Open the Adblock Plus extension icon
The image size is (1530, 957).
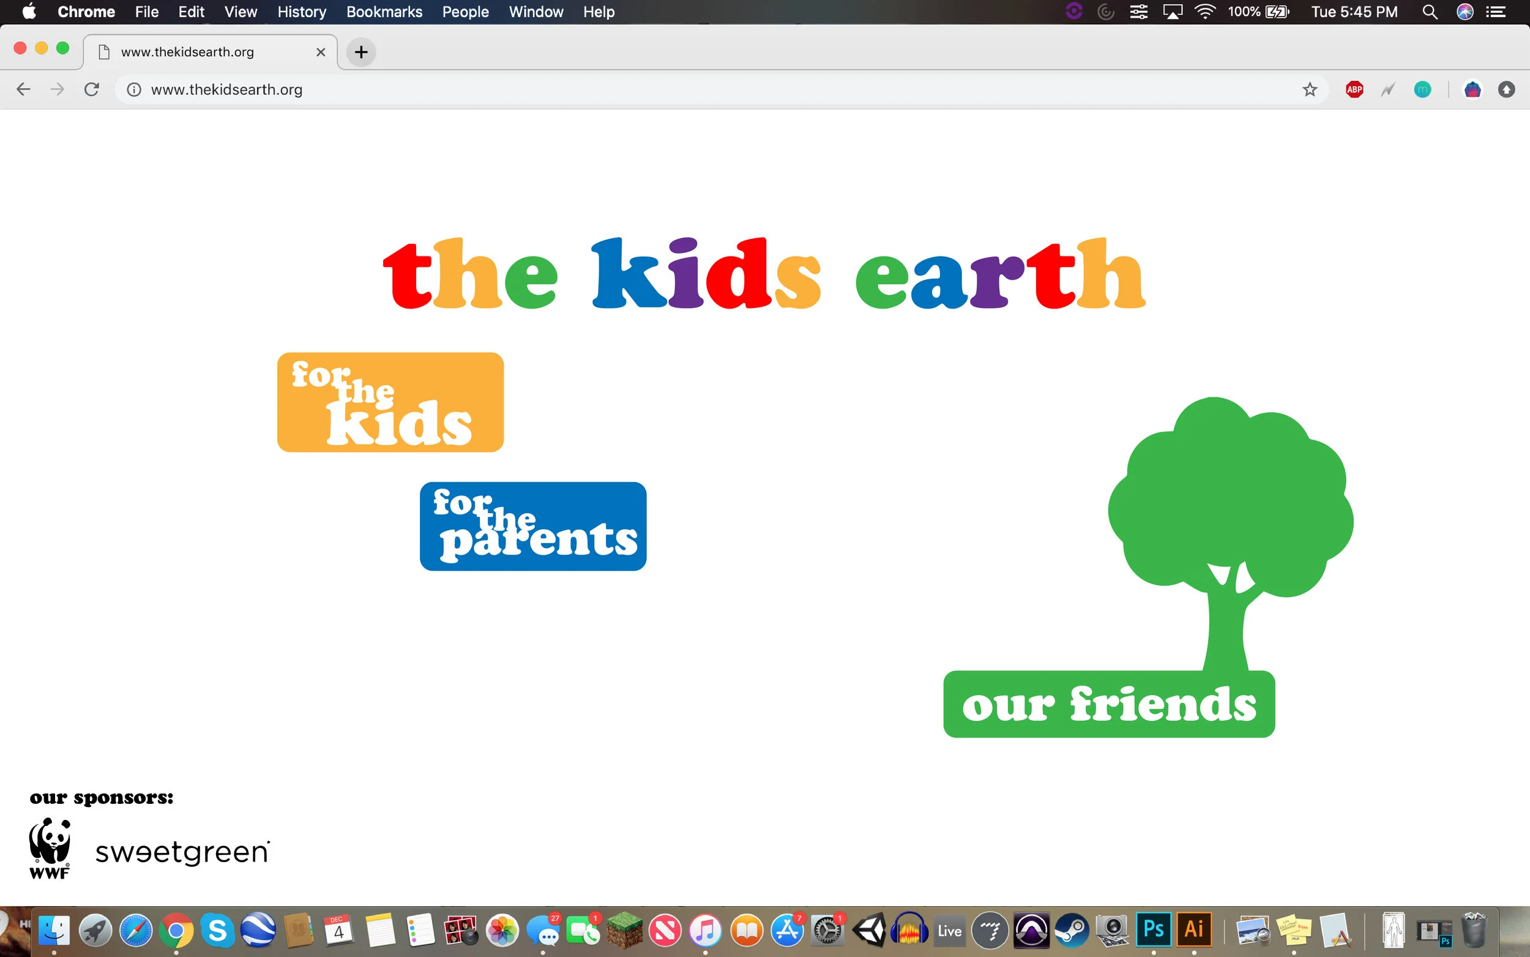tap(1354, 89)
